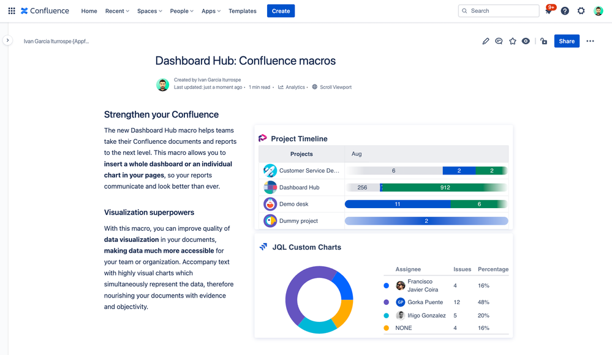This screenshot has height=355, width=612.
Task: Click the Aug month header in timeline
Action: coord(357,154)
